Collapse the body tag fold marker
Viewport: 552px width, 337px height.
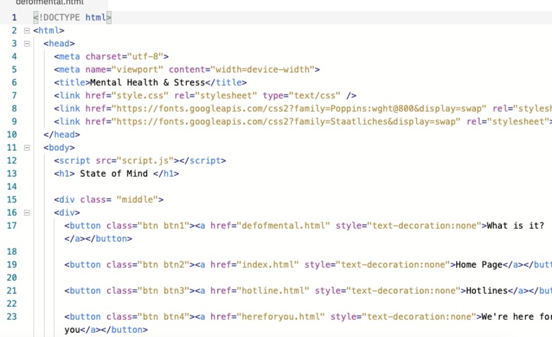[x=27, y=147]
